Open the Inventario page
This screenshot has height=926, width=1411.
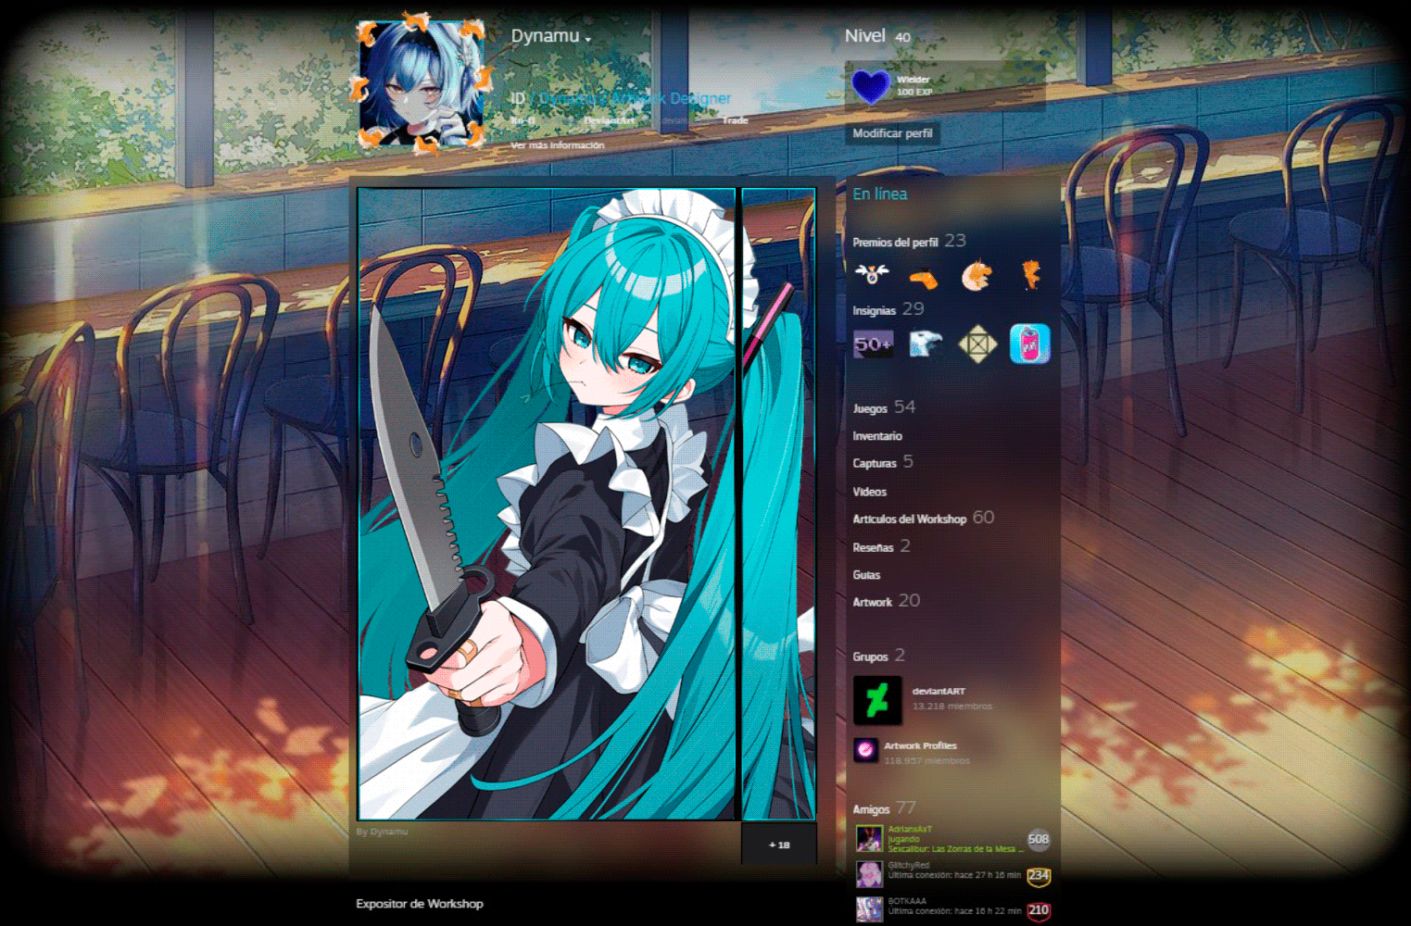click(877, 436)
